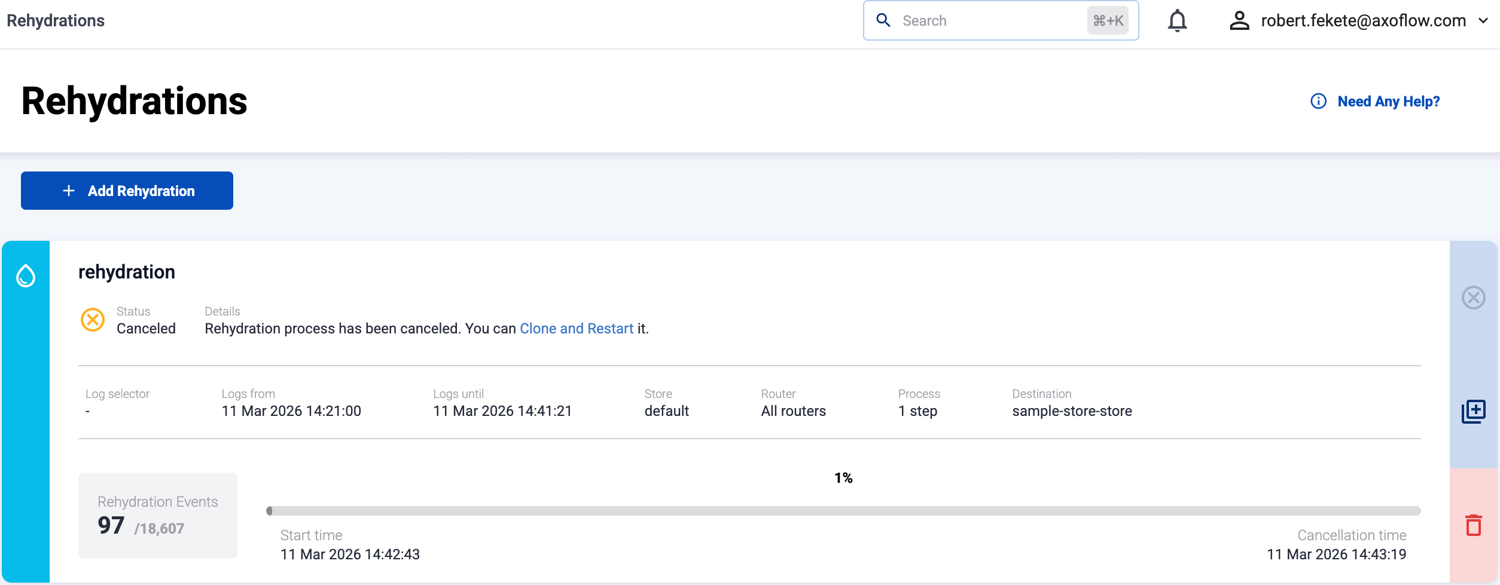This screenshot has width=1500, height=585.
Task: Click the Rehydration Events counter box
Action: 158,516
